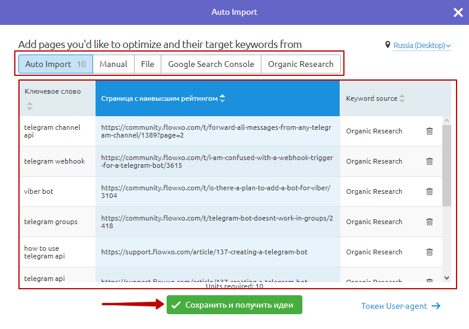Viewport: 469px width, 329px height.
Task: Open the Токен User-agent link
Action: tap(401, 306)
